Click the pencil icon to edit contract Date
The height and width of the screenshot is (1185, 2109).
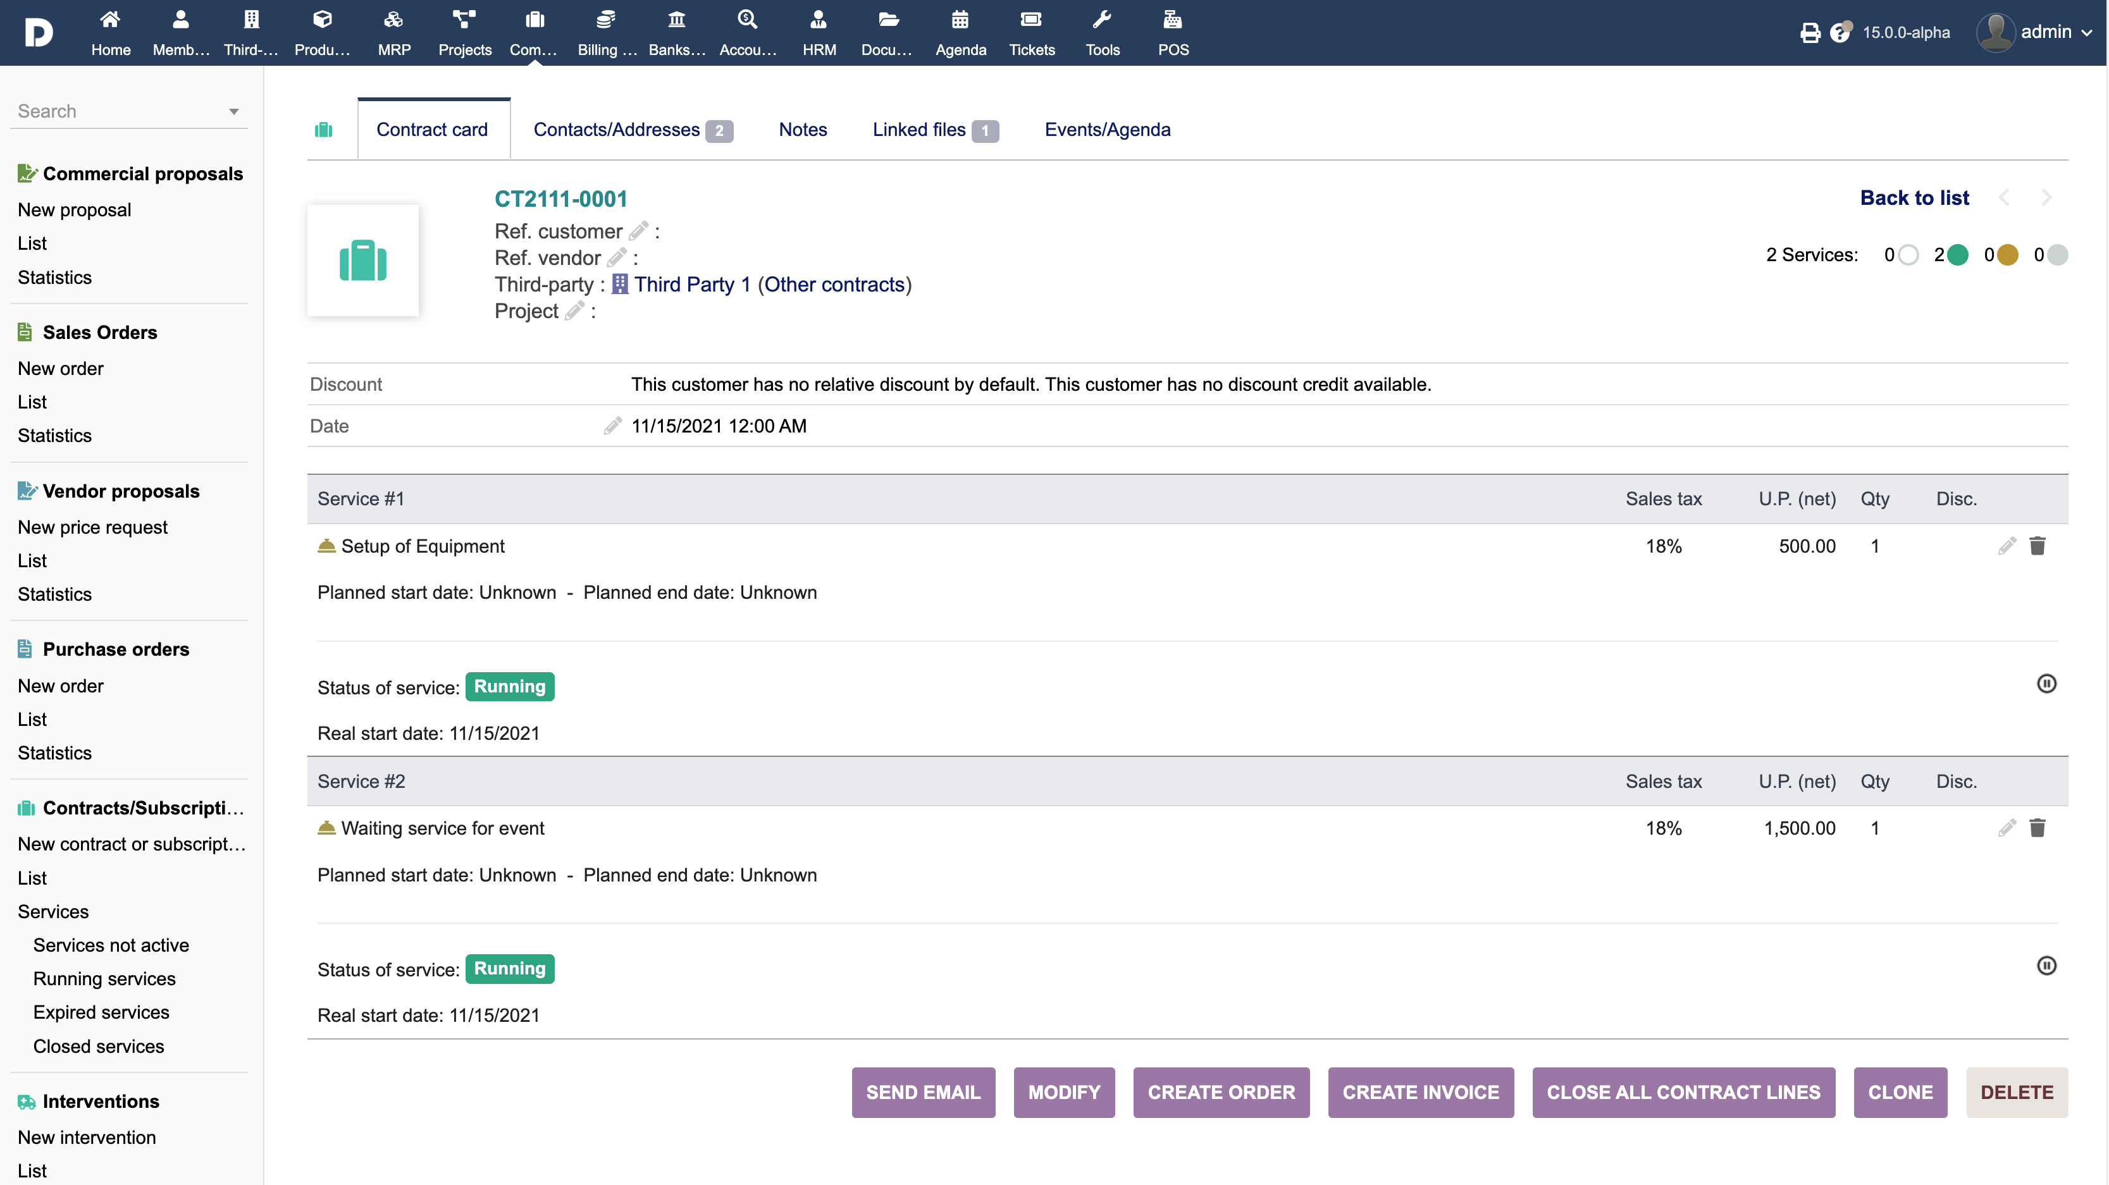tap(612, 426)
